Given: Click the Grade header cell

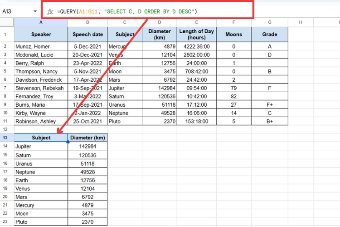Looking at the screenshot, I should (270, 35).
